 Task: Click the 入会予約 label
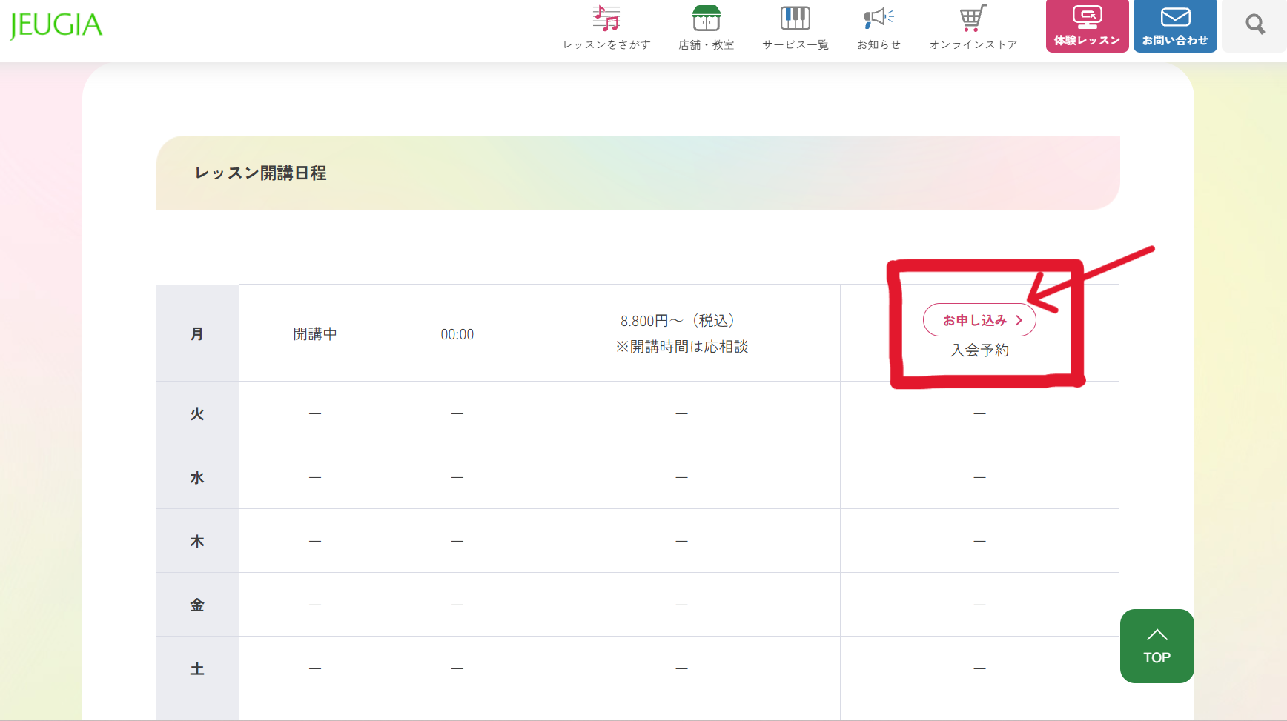(x=979, y=350)
